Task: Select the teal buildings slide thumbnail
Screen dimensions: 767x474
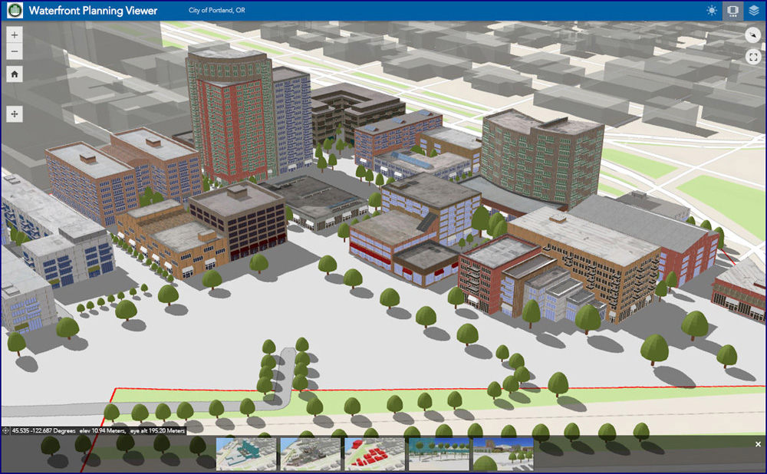Action: pyautogui.click(x=246, y=454)
